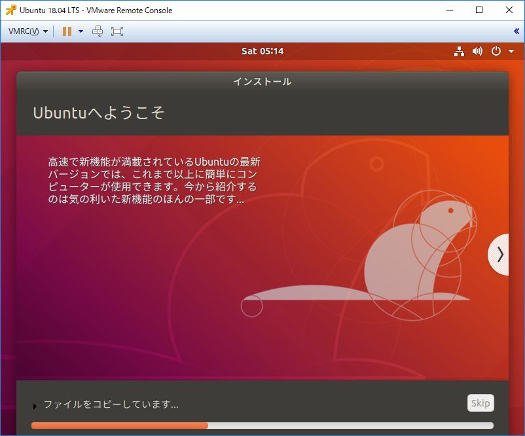Expand the Ubuntu system menu arrow
Viewport: 525px width, 436px height.
(511, 51)
